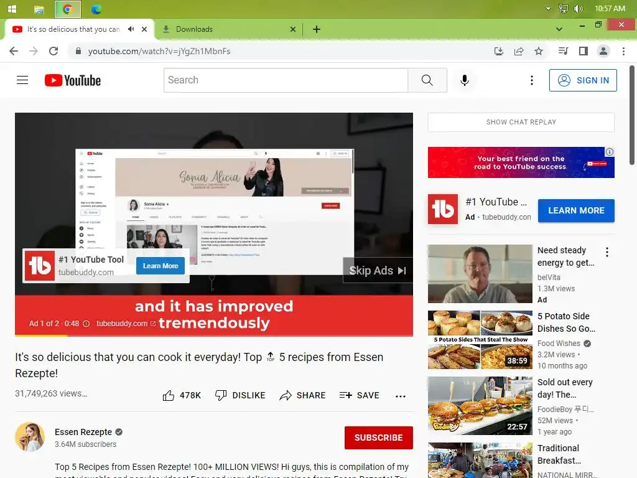The width and height of the screenshot is (637, 478).
Task: Click Skip Ads on the video
Action: coord(378,270)
